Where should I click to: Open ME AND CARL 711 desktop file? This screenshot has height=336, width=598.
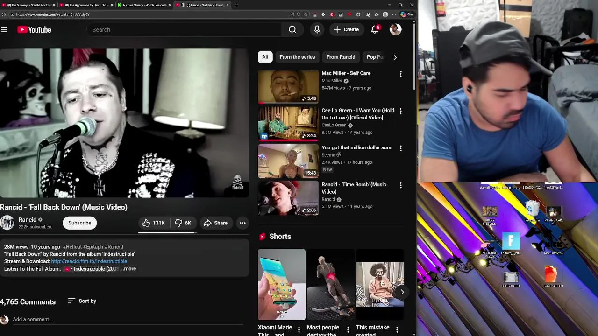pos(554,216)
